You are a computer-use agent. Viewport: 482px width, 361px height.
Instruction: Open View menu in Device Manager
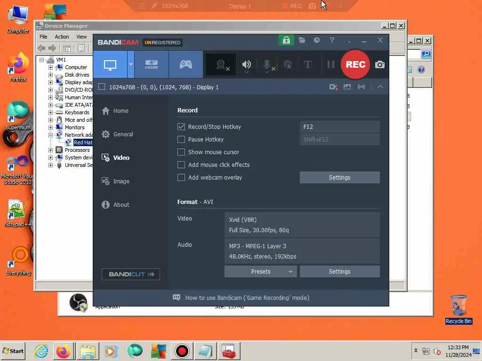(x=81, y=37)
